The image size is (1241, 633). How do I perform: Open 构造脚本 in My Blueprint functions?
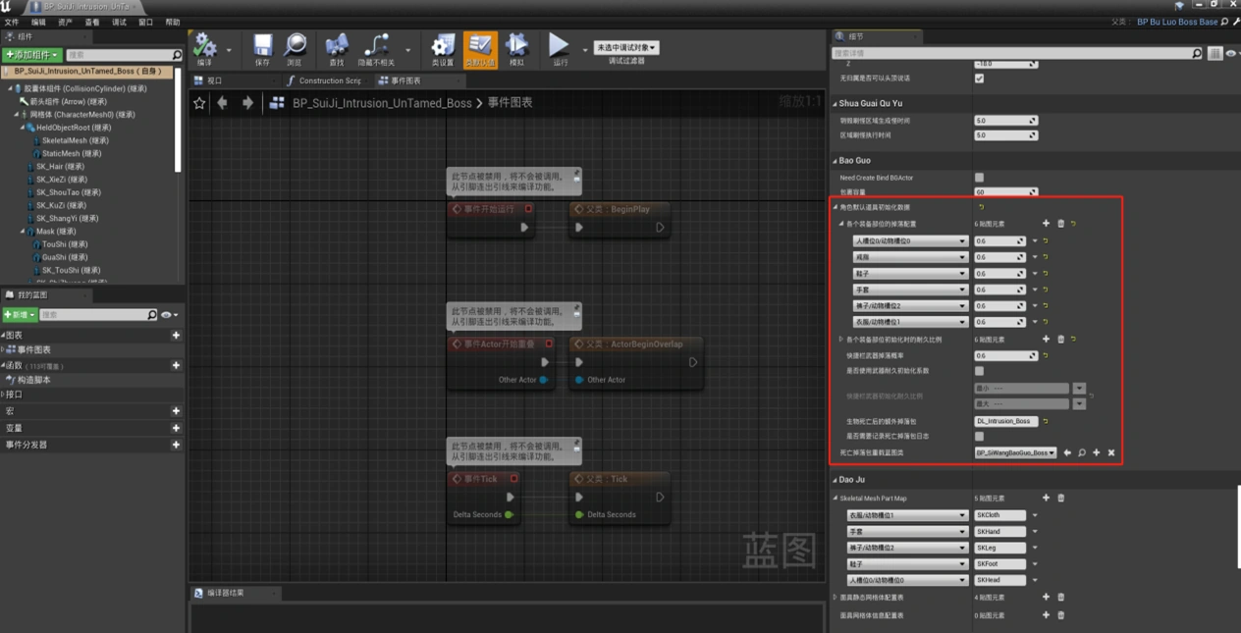point(34,380)
